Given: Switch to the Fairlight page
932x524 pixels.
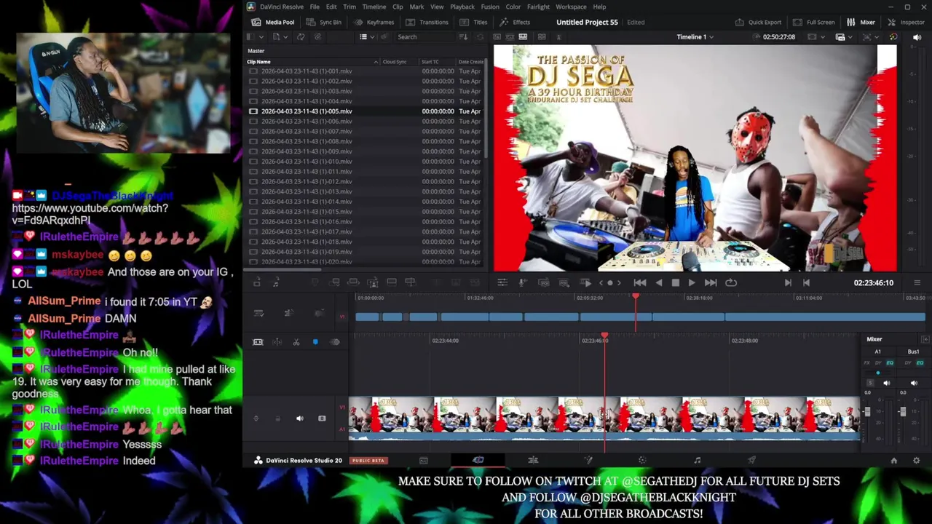Looking at the screenshot, I should [x=697, y=460].
